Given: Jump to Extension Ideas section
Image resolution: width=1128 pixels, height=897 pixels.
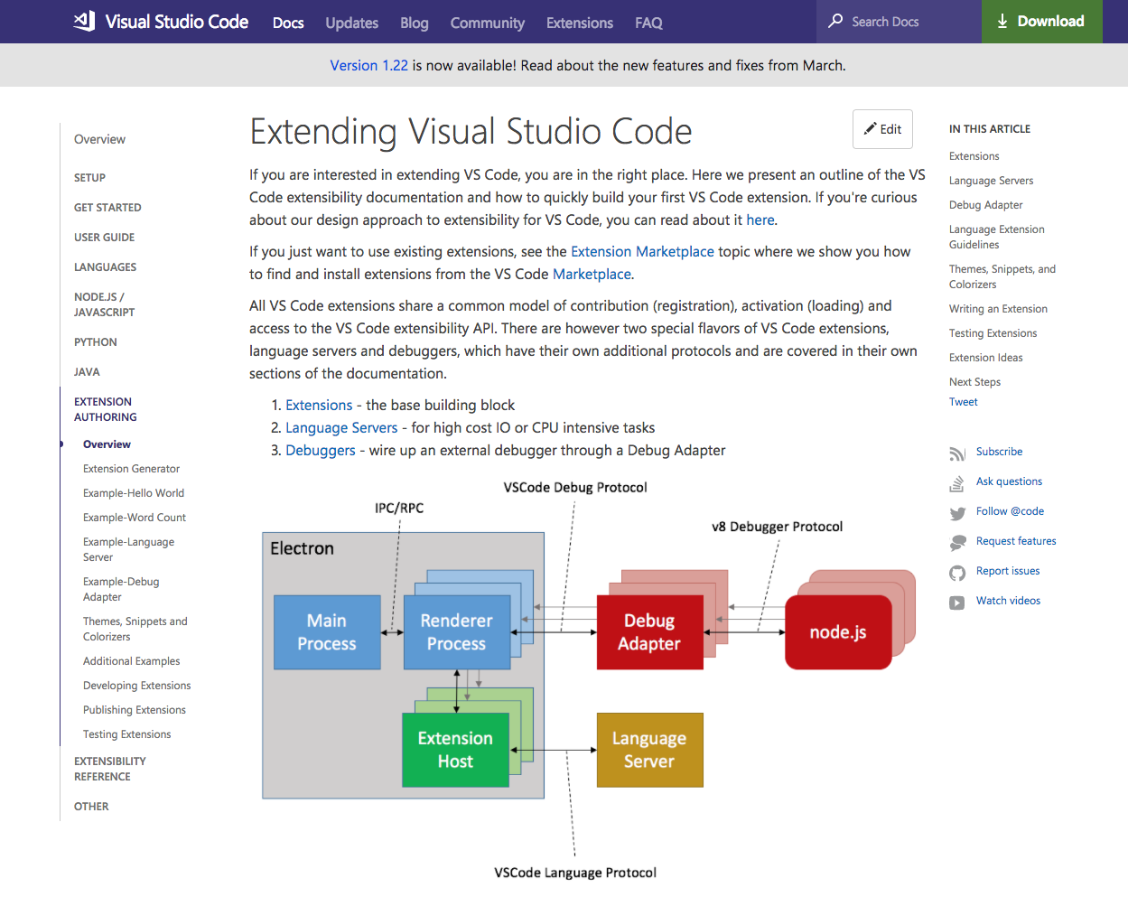Looking at the screenshot, I should [x=985, y=358].
